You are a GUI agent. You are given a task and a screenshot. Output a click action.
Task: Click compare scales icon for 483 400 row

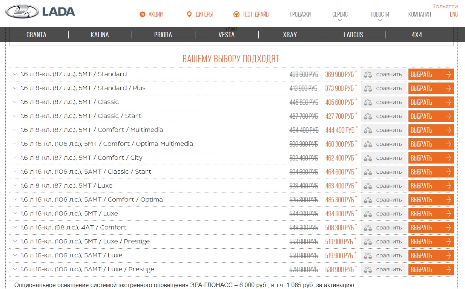[x=368, y=186]
